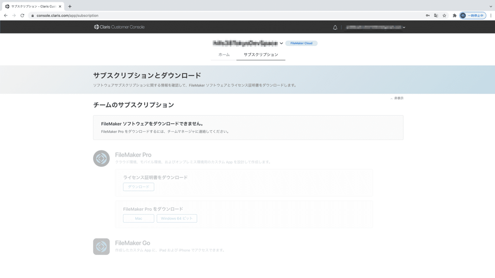Image resolution: width=495 pixels, height=278 pixels.
Task: Click the FileMaker Go product icon
Action: pos(101,246)
